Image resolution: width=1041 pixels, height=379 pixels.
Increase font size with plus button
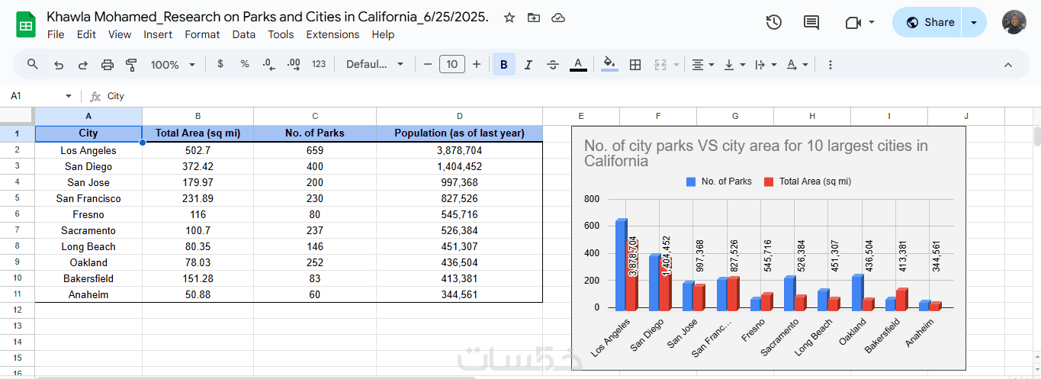click(477, 64)
